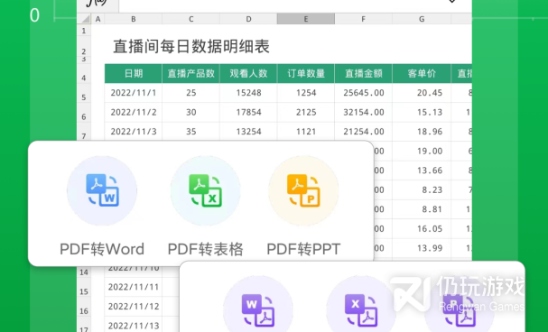Click the 日期 table header cell
This screenshot has height=332, width=548.
pyautogui.click(x=133, y=73)
